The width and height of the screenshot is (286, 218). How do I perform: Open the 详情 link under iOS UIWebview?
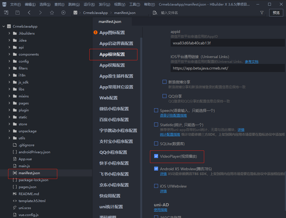pos(163,191)
